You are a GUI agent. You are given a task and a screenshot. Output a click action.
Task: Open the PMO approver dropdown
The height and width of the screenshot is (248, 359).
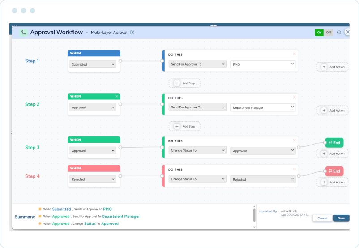coord(263,64)
